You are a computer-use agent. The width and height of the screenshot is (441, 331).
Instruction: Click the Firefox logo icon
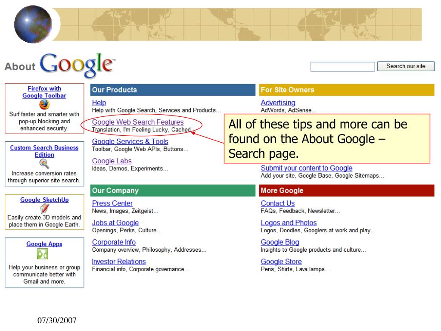tap(44, 104)
